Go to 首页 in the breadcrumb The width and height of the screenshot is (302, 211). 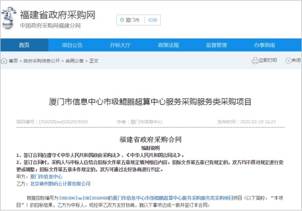tap(13, 61)
